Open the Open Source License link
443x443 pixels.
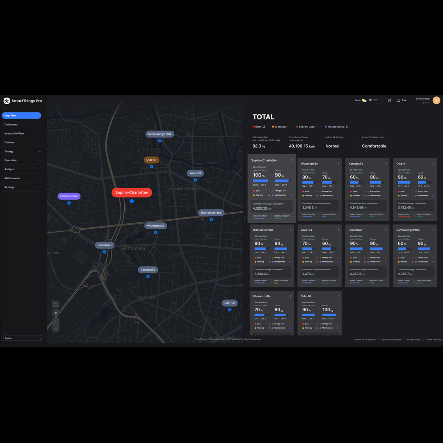tap(391, 340)
